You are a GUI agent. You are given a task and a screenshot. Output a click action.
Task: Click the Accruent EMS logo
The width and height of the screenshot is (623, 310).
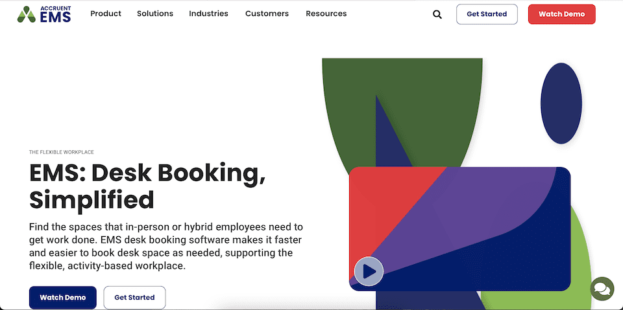[44, 14]
